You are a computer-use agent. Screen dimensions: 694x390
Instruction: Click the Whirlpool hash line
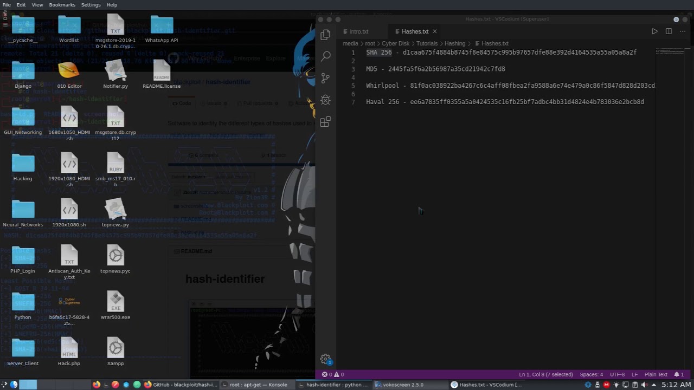[510, 85]
